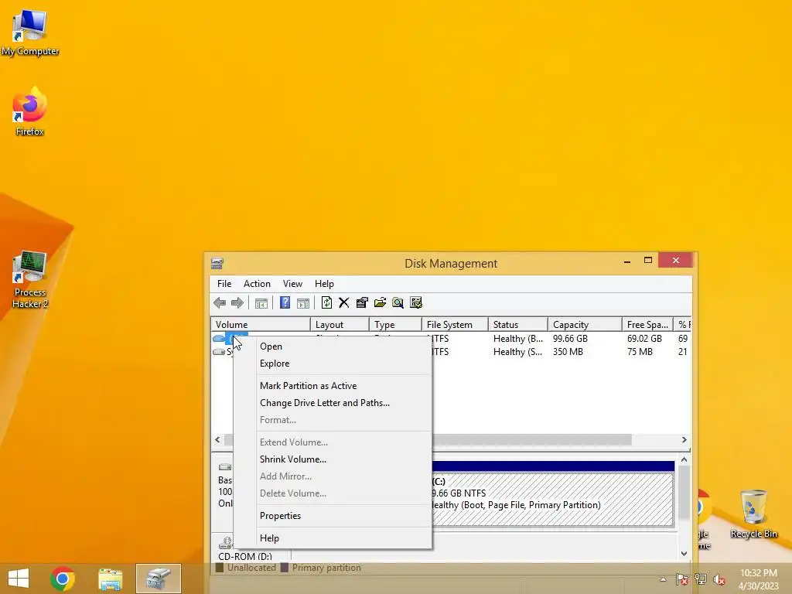This screenshot has width=792, height=594.
Task: Sort by Free Space column header
Action: click(648, 324)
